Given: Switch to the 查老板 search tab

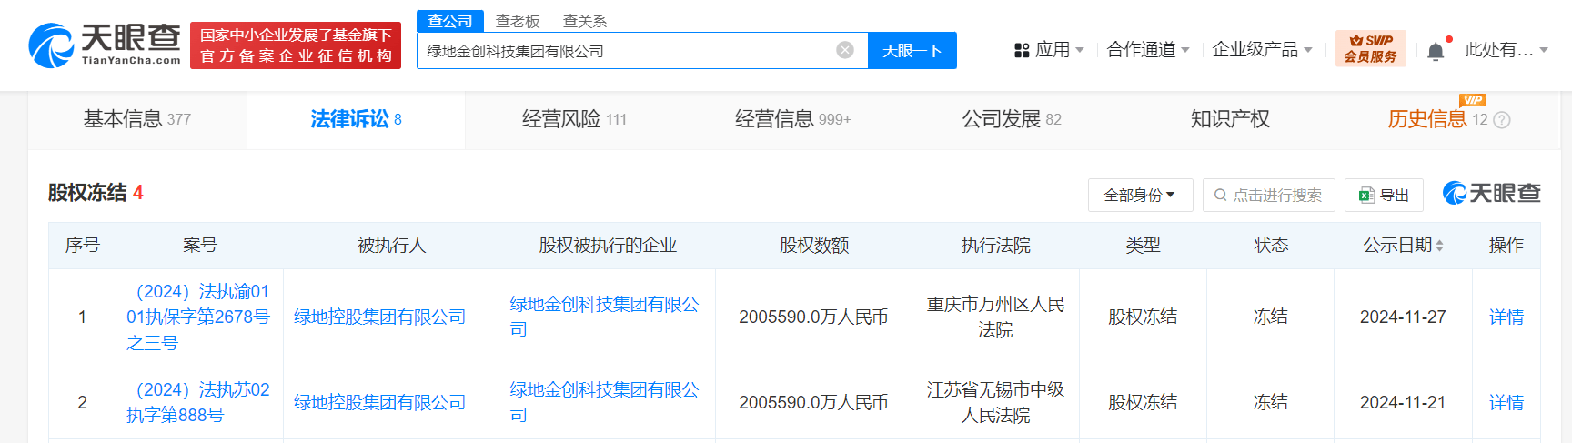Looking at the screenshot, I should pos(518,21).
